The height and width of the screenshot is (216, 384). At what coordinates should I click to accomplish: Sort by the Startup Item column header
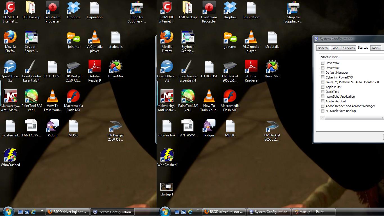tap(352, 57)
